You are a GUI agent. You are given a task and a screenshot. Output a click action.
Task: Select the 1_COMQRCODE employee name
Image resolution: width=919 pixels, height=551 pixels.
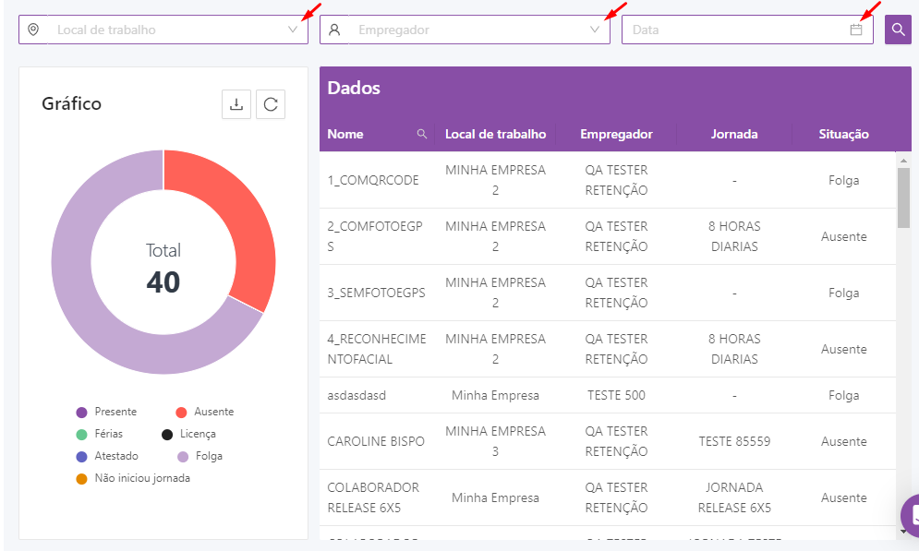pos(373,180)
